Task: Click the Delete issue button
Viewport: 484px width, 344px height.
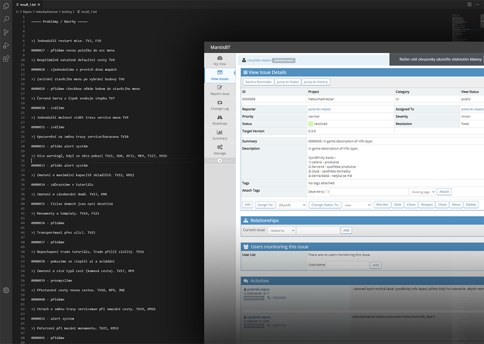Action: point(471,205)
